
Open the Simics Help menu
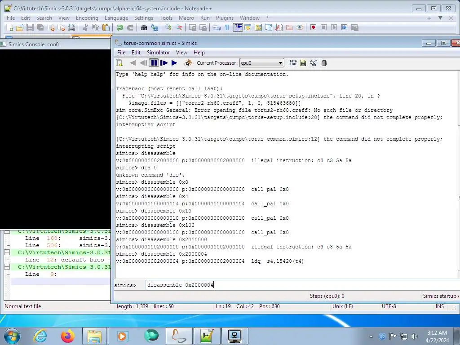[199, 53]
